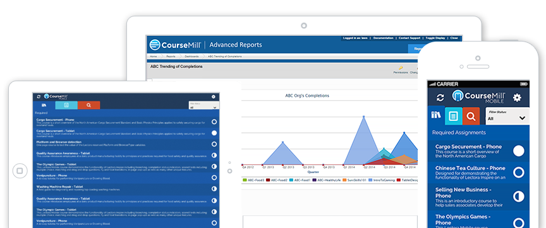Select the library books tab on phone

click(x=436, y=115)
